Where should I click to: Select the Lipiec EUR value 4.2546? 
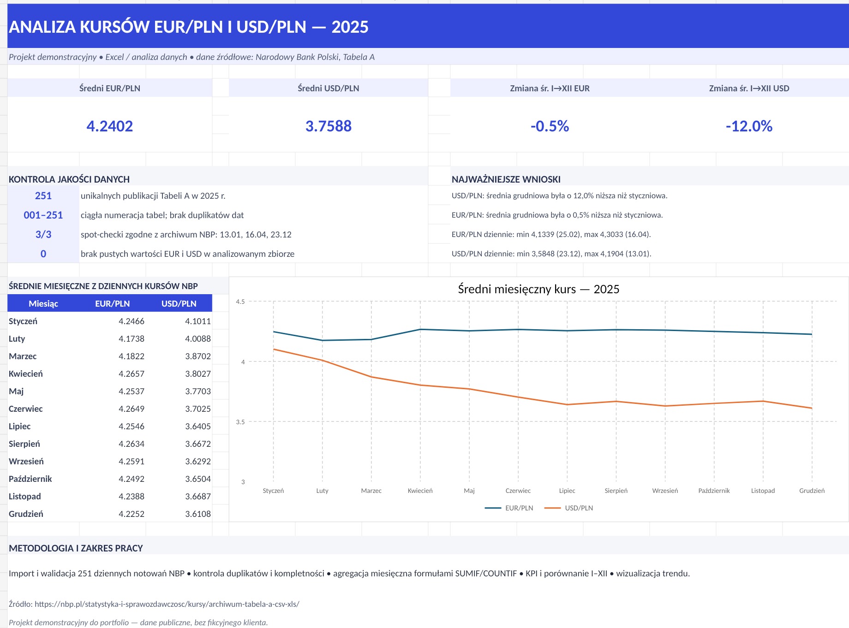coord(132,427)
